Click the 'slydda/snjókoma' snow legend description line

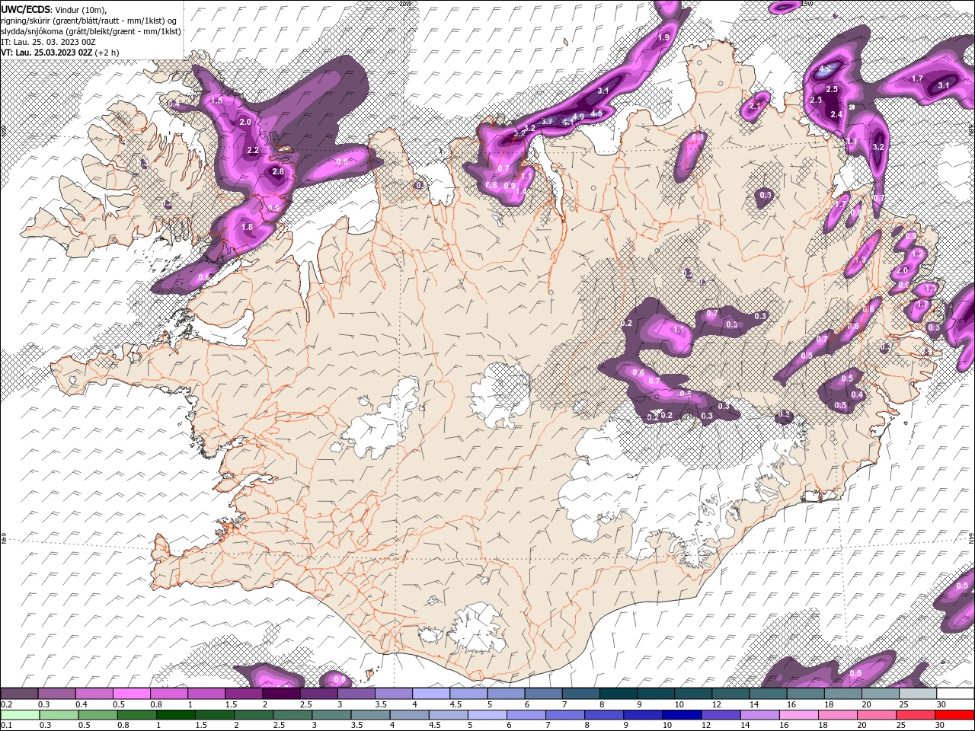pyautogui.click(x=91, y=31)
